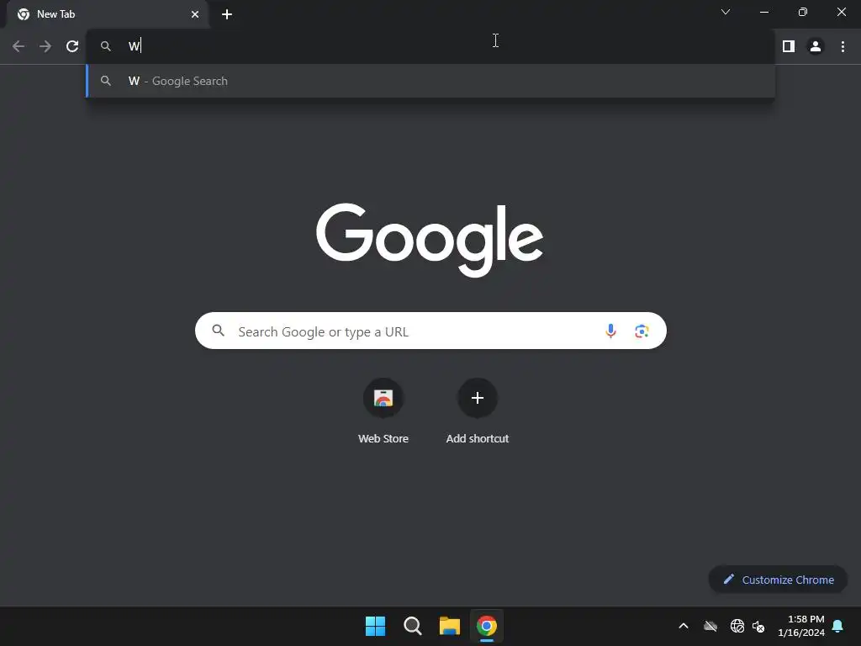Minimize the Chrome window
The width and height of the screenshot is (861, 646).
763,12
